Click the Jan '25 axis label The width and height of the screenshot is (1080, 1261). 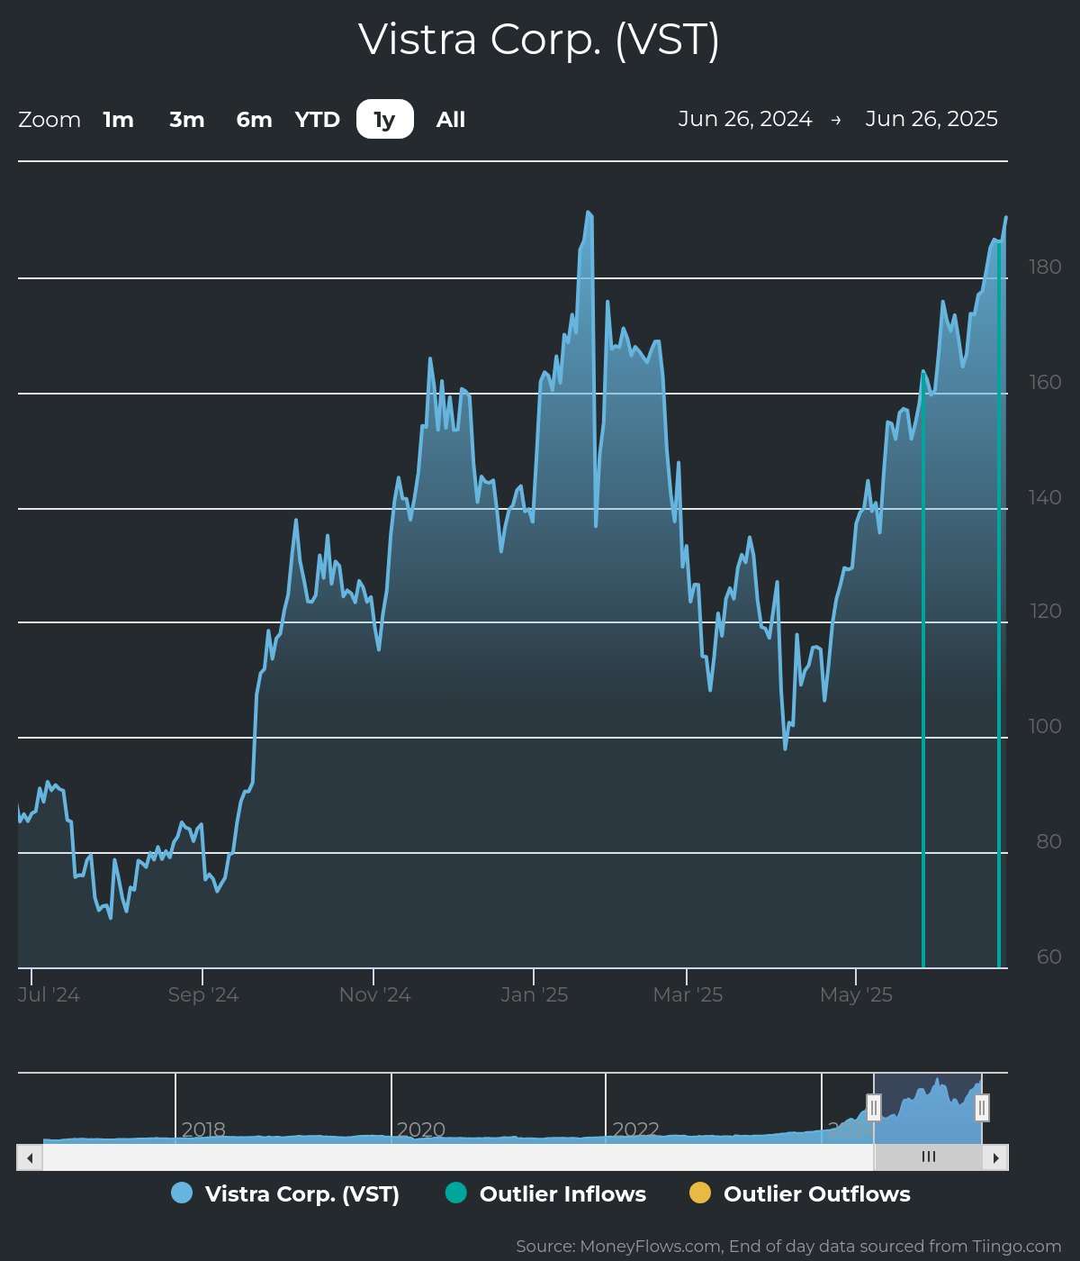pos(535,995)
